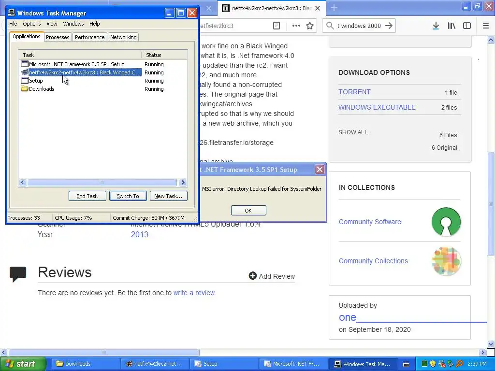Open page actions three-dots menu
The image size is (495, 371).
pyautogui.click(x=296, y=26)
